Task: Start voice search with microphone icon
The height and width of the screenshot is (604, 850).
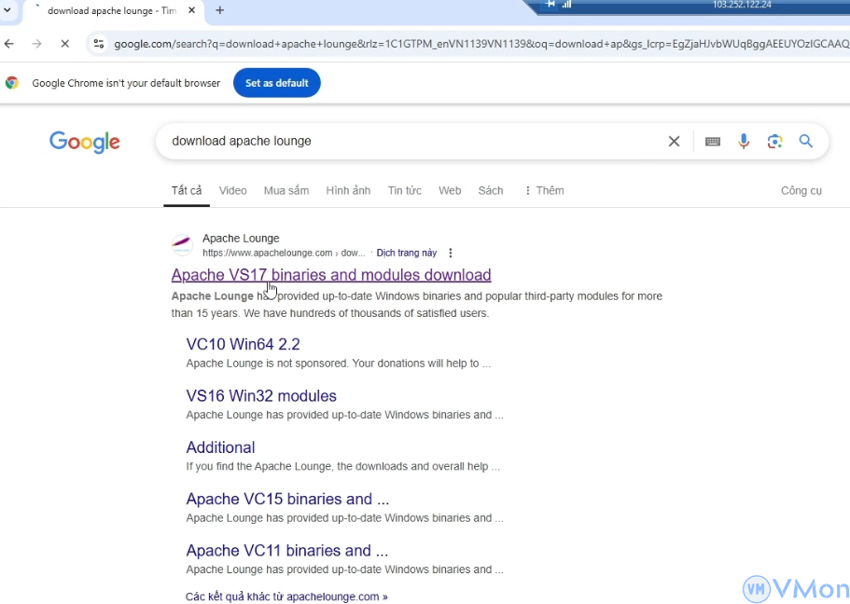Action: click(744, 142)
